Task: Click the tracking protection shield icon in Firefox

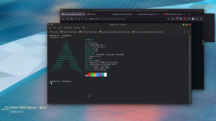Action: click(76, 19)
